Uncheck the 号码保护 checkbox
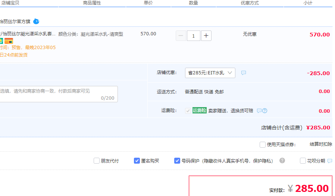 pyautogui.click(x=177, y=161)
